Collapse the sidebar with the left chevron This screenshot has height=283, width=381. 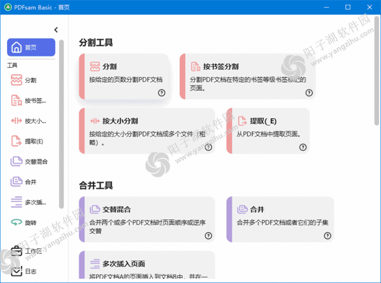[56, 30]
